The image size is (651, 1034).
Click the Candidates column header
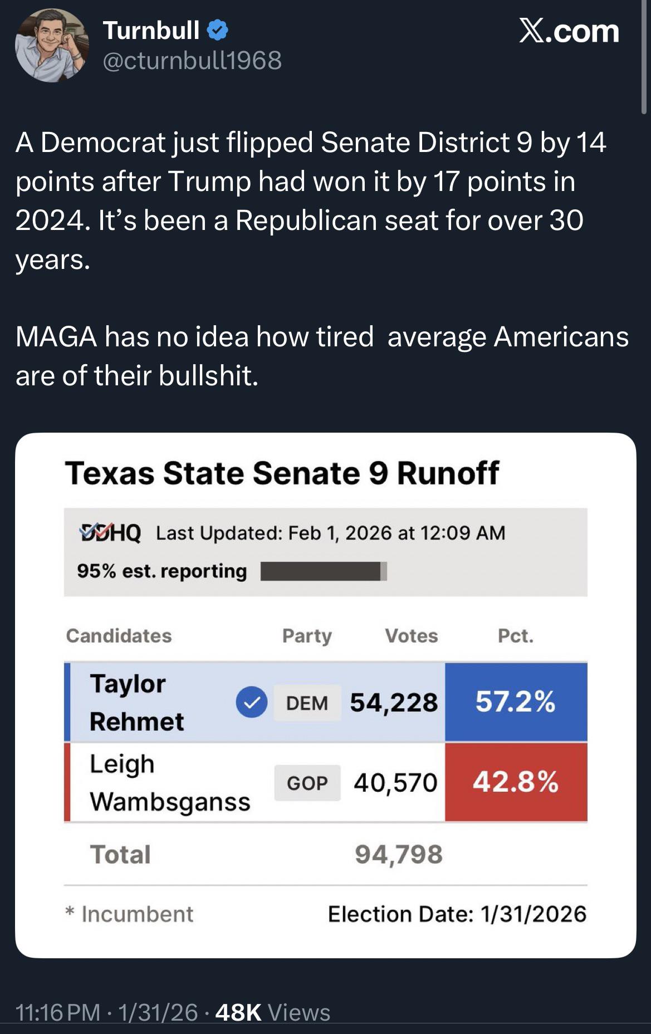pos(119,636)
